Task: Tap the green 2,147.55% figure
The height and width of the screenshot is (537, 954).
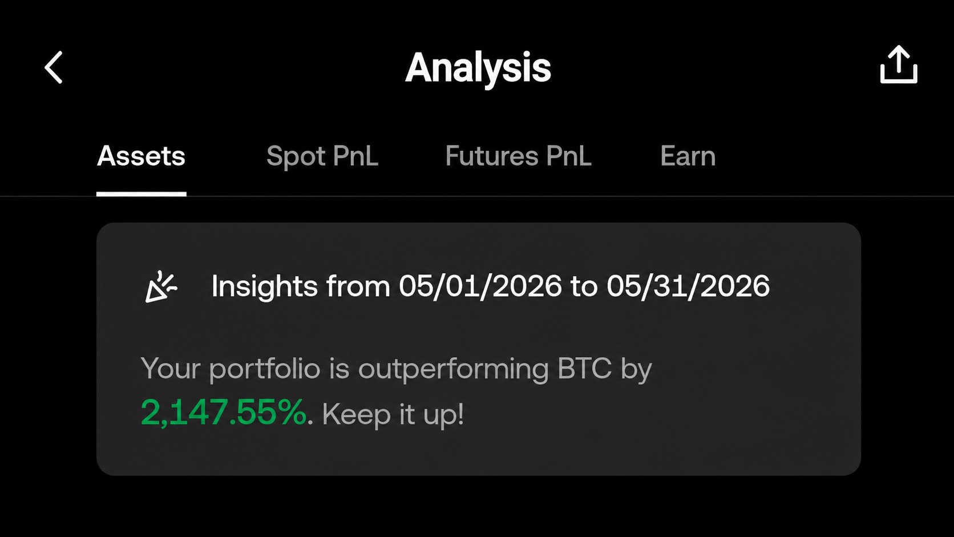Action: click(x=223, y=412)
